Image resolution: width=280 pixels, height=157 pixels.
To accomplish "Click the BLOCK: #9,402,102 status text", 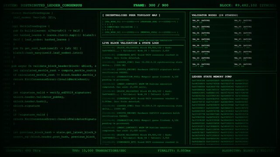I will [248, 5].
